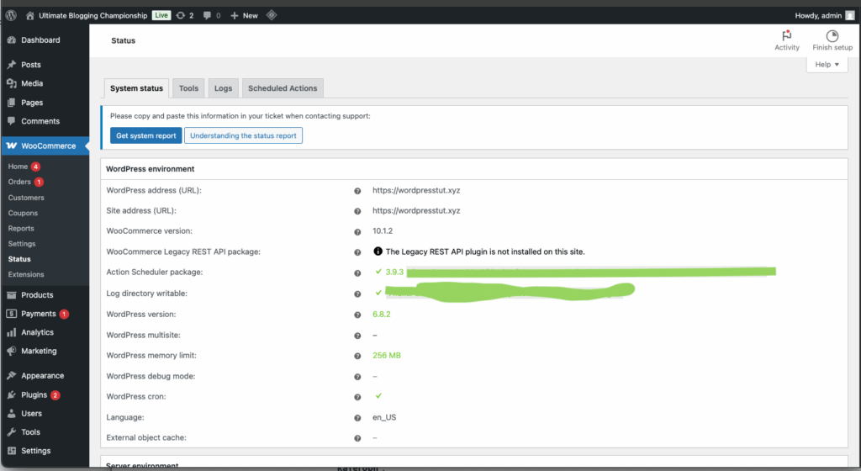
Task: Click help icon for WordPress cron
Action: tap(357, 398)
